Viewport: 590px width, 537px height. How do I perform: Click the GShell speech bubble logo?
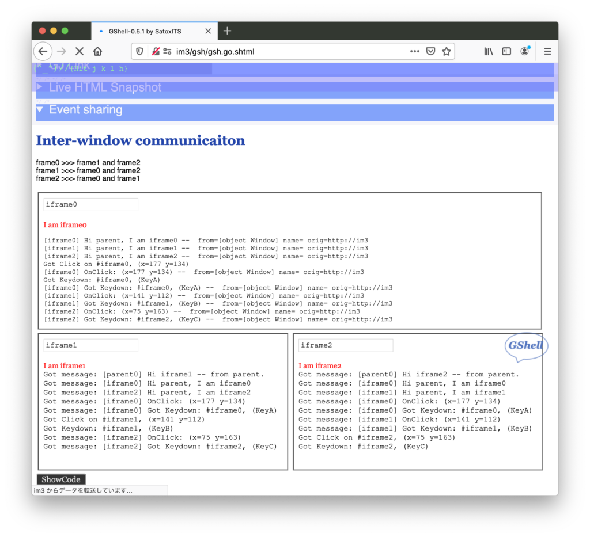click(x=525, y=346)
